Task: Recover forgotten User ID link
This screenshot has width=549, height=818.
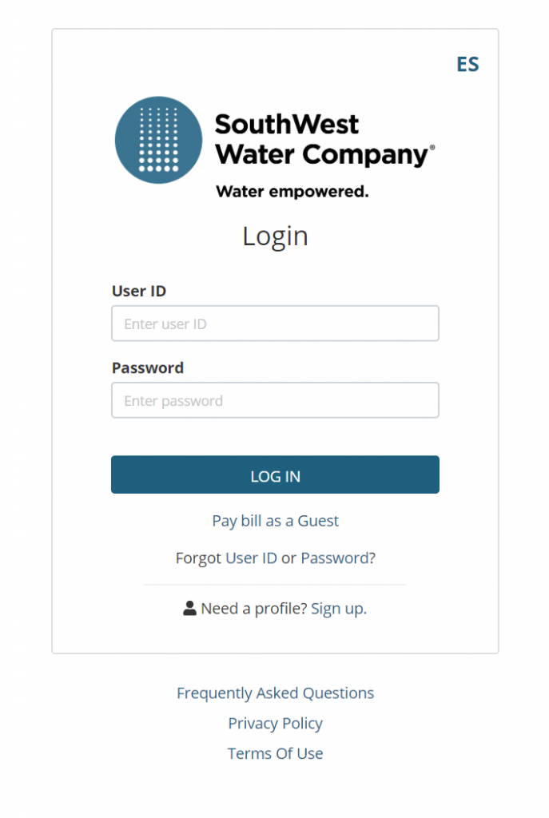Action: tap(251, 558)
